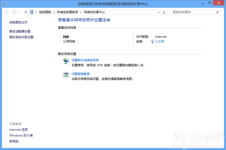This screenshot has height=150, width=226.
Task: Open Windows 防火墙 link
Action: tap(21, 135)
